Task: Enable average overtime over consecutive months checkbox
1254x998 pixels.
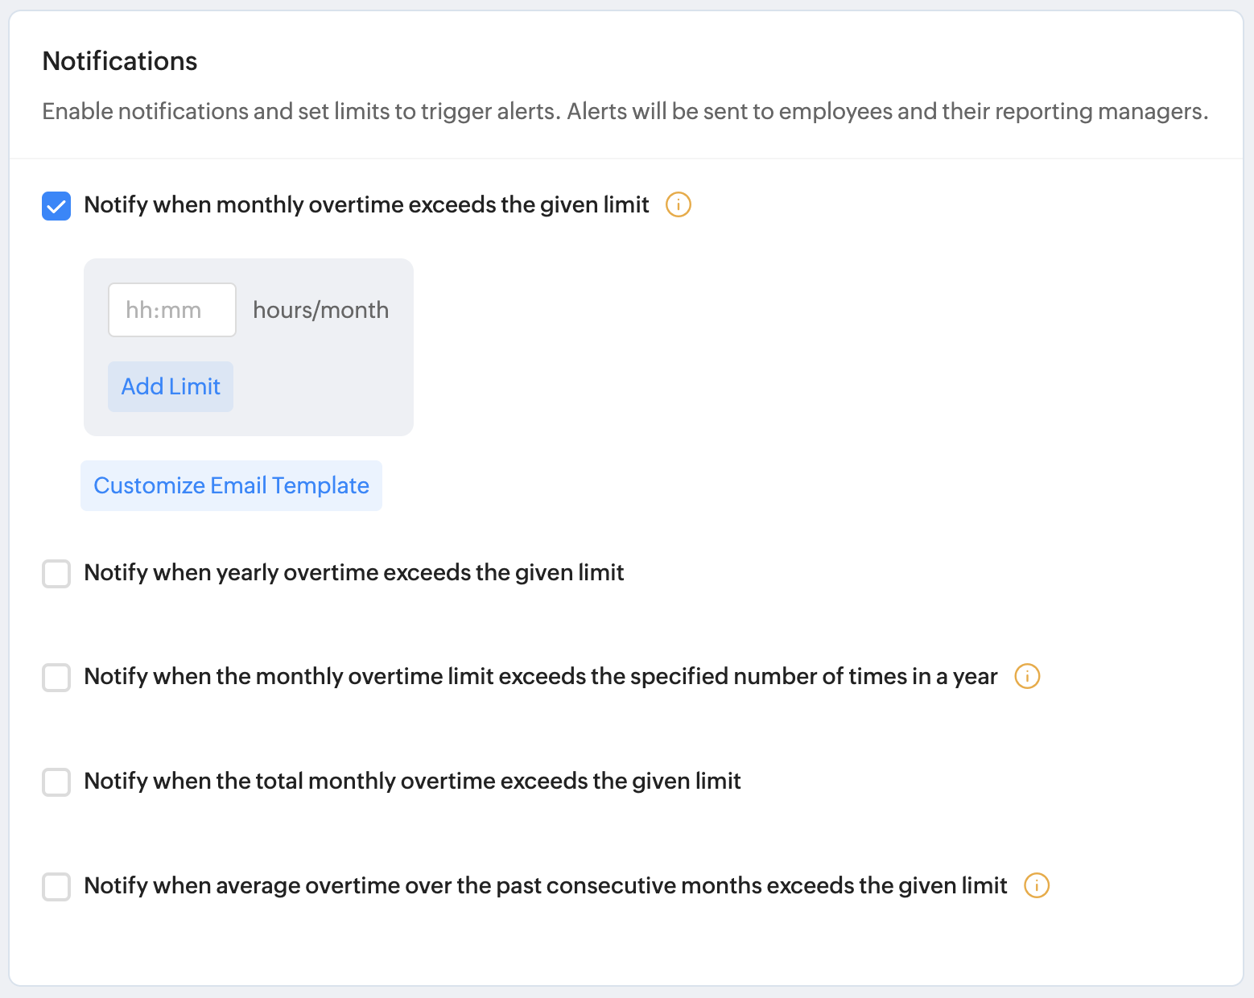Action: [56, 887]
